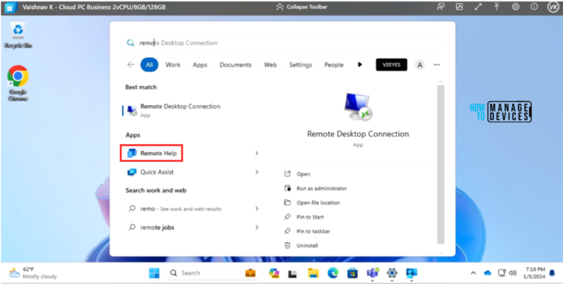Toggle full screen with the diagonal arrows icon
563x284 pixels.
[x=478, y=7]
